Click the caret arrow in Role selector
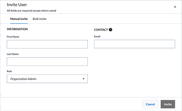The height and width of the screenshot is (111, 182). [x=83, y=79]
